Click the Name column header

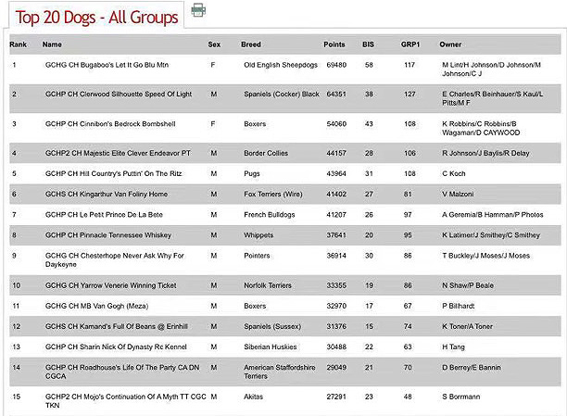[x=52, y=44]
